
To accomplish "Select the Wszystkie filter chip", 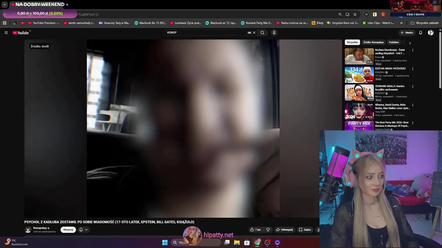I will coord(352,42).
